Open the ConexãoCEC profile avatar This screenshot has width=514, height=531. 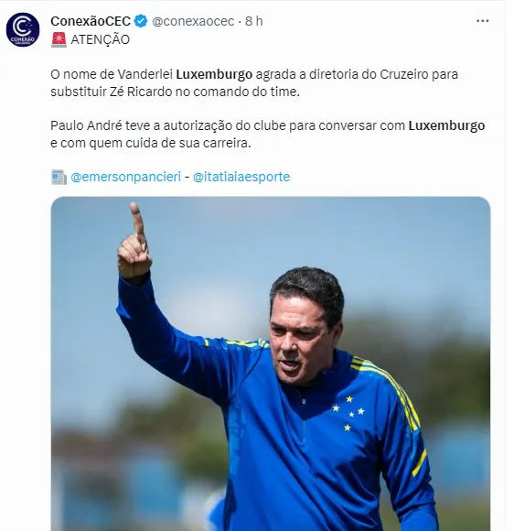click(x=23, y=29)
